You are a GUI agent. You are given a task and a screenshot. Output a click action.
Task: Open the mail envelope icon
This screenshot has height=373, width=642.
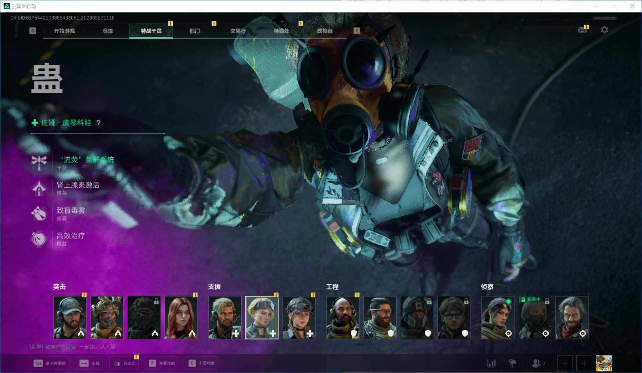(583, 30)
